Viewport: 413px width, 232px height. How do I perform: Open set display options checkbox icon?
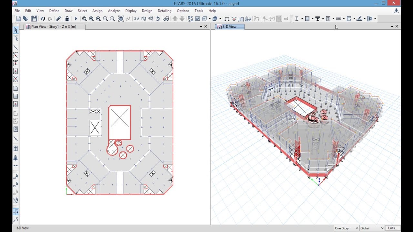pos(197,19)
